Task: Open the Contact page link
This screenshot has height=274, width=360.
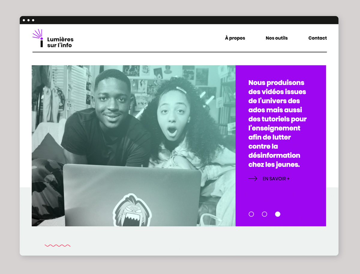Action: pos(317,38)
